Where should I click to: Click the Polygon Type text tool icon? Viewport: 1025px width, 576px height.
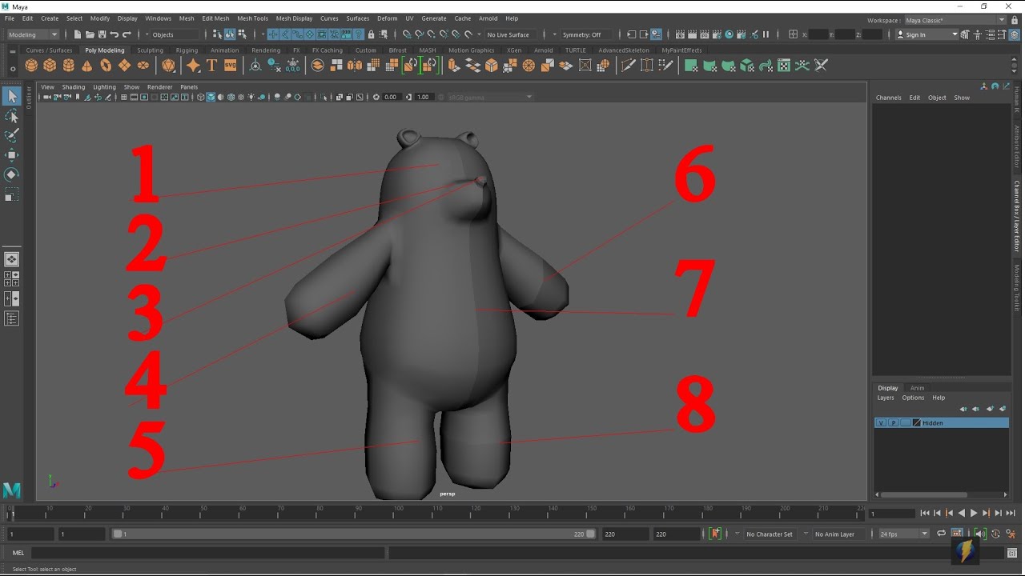coord(211,65)
